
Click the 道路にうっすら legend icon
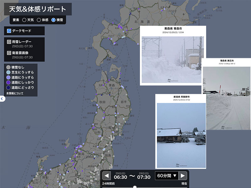[8, 77]
